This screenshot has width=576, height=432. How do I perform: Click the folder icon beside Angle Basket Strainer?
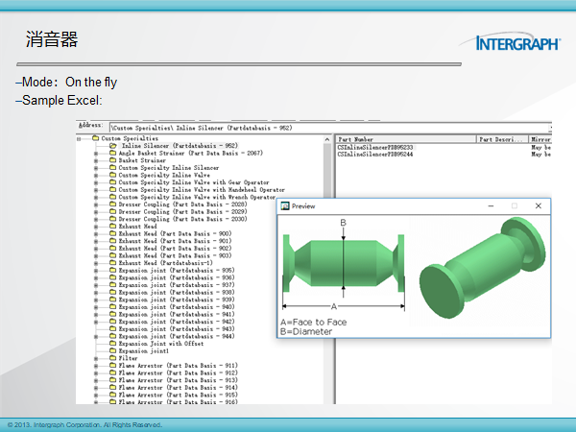tap(112, 153)
